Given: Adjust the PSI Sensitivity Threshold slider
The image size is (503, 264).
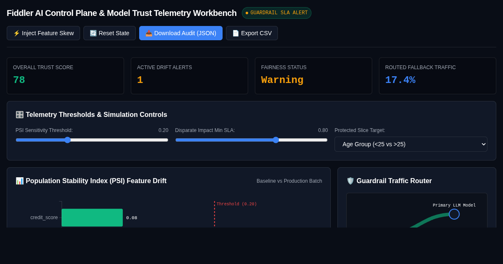Looking at the screenshot, I should coord(92,140).
